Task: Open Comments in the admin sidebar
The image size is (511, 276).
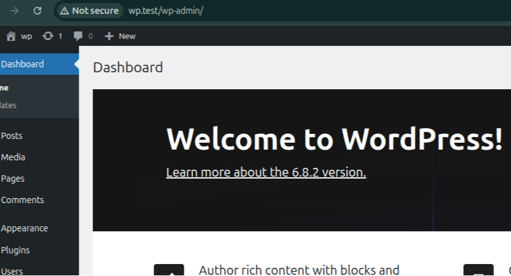Action: click(23, 200)
